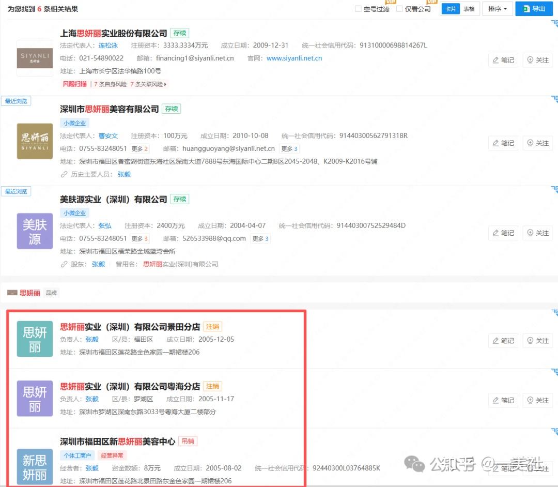Screen dimensions: 558x487
Task: Click address 上海市长宁区法华镇路100号
Action: 120,71
